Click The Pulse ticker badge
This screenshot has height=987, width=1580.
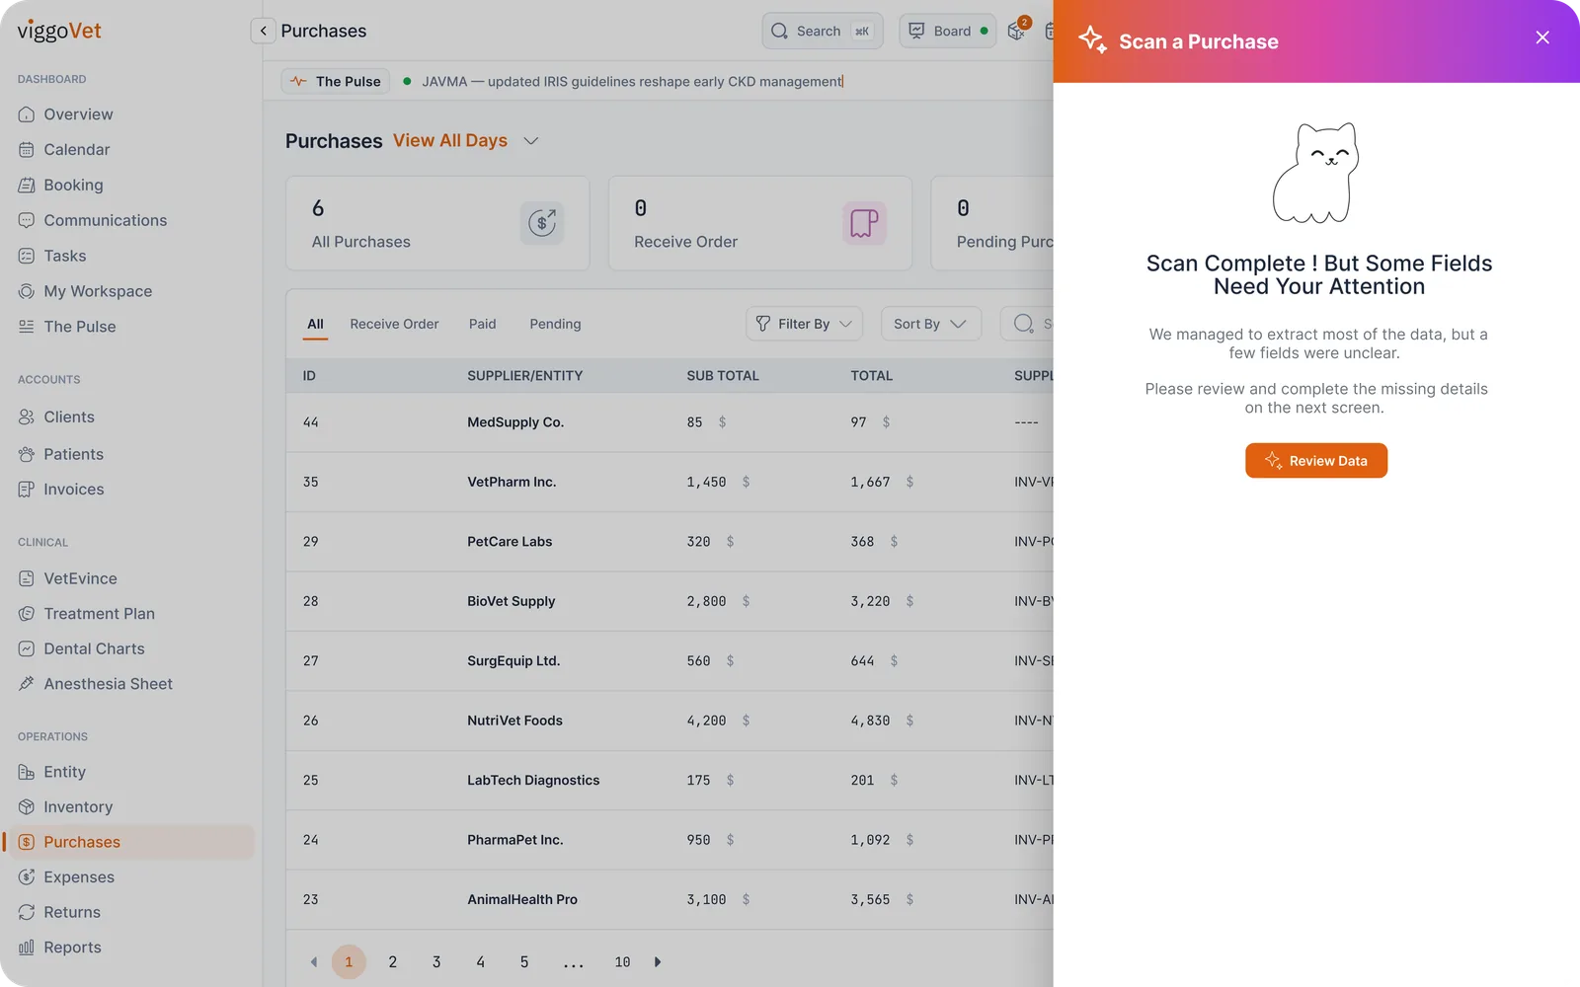(x=336, y=81)
